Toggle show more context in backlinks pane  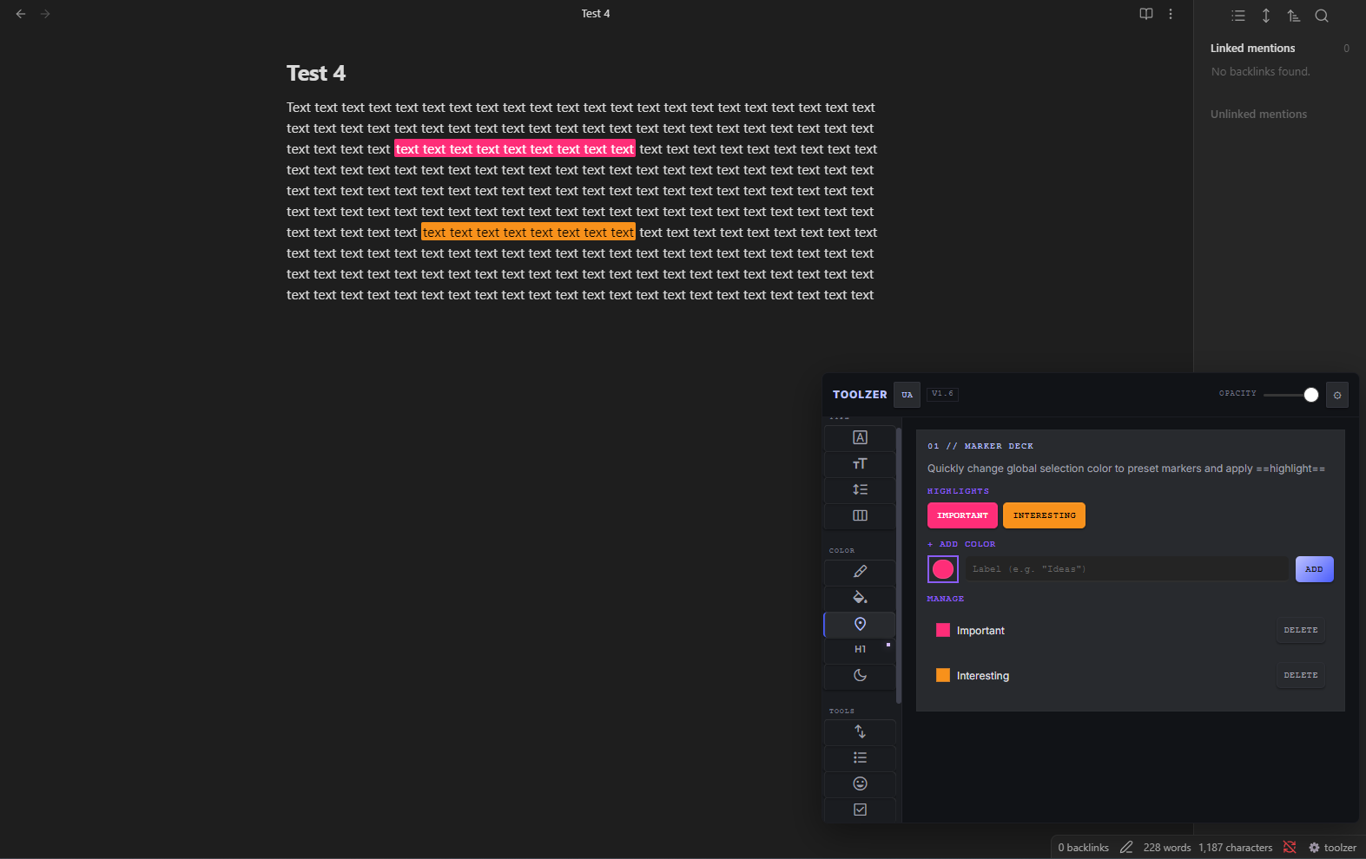click(1266, 16)
